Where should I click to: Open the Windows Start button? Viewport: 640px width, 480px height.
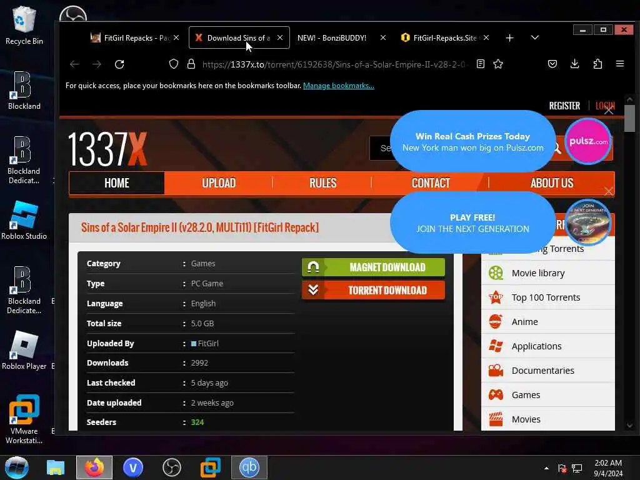click(x=17, y=467)
